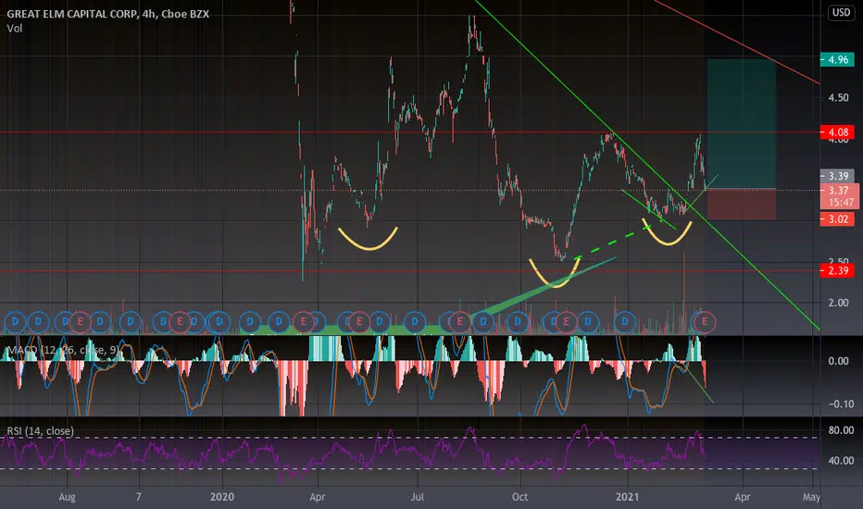The width and height of the screenshot is (863, 509).
Task: Click the rightmost red E earnings marker
Action: pos(705,321)
